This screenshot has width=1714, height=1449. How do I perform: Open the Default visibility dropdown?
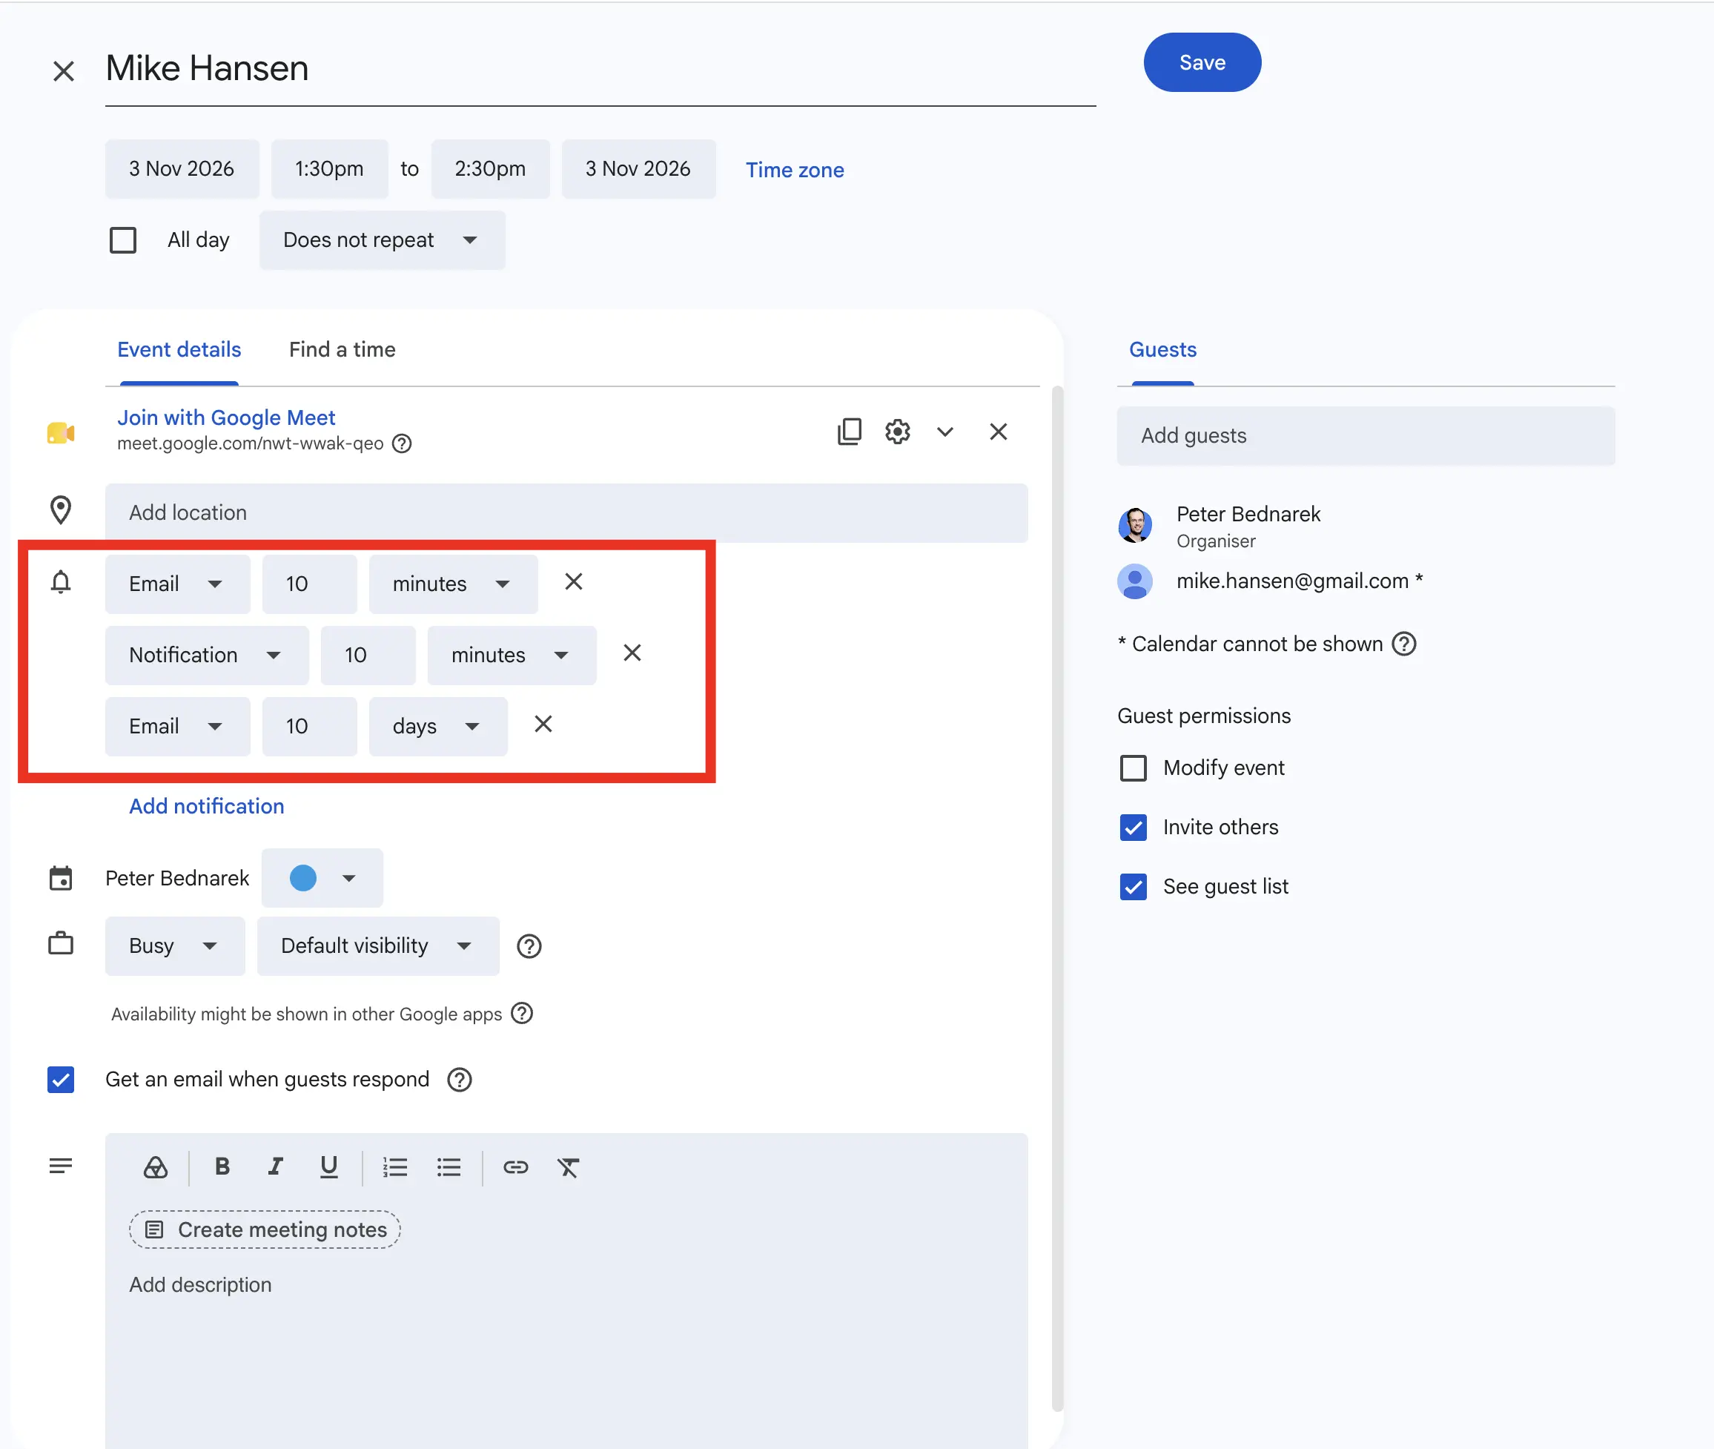[x=378, y=946]
